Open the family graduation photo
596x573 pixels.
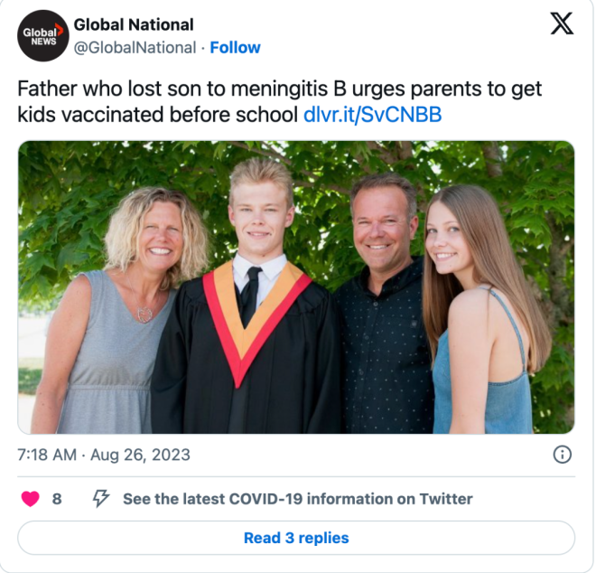296,287
